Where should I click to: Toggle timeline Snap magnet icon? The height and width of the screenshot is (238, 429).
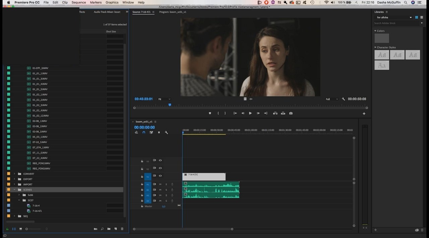tap(144, 133)
